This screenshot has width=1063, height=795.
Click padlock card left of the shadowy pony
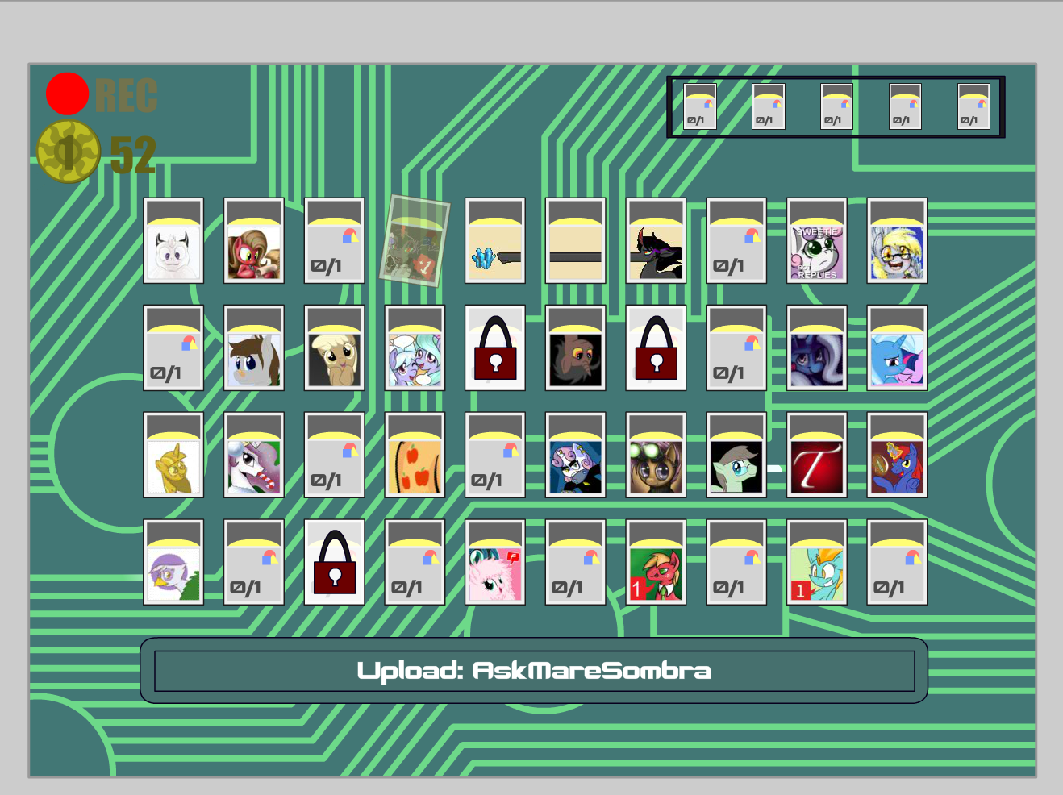[495, 348]
